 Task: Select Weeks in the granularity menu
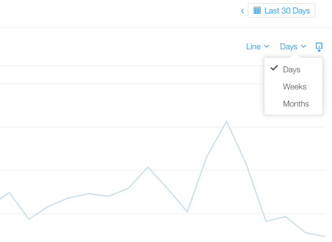coord(293,87)
